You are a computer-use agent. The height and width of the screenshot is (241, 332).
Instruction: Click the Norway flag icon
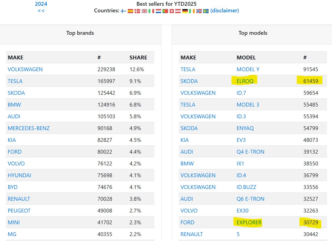pyautogui.click(x=199, y=11)
